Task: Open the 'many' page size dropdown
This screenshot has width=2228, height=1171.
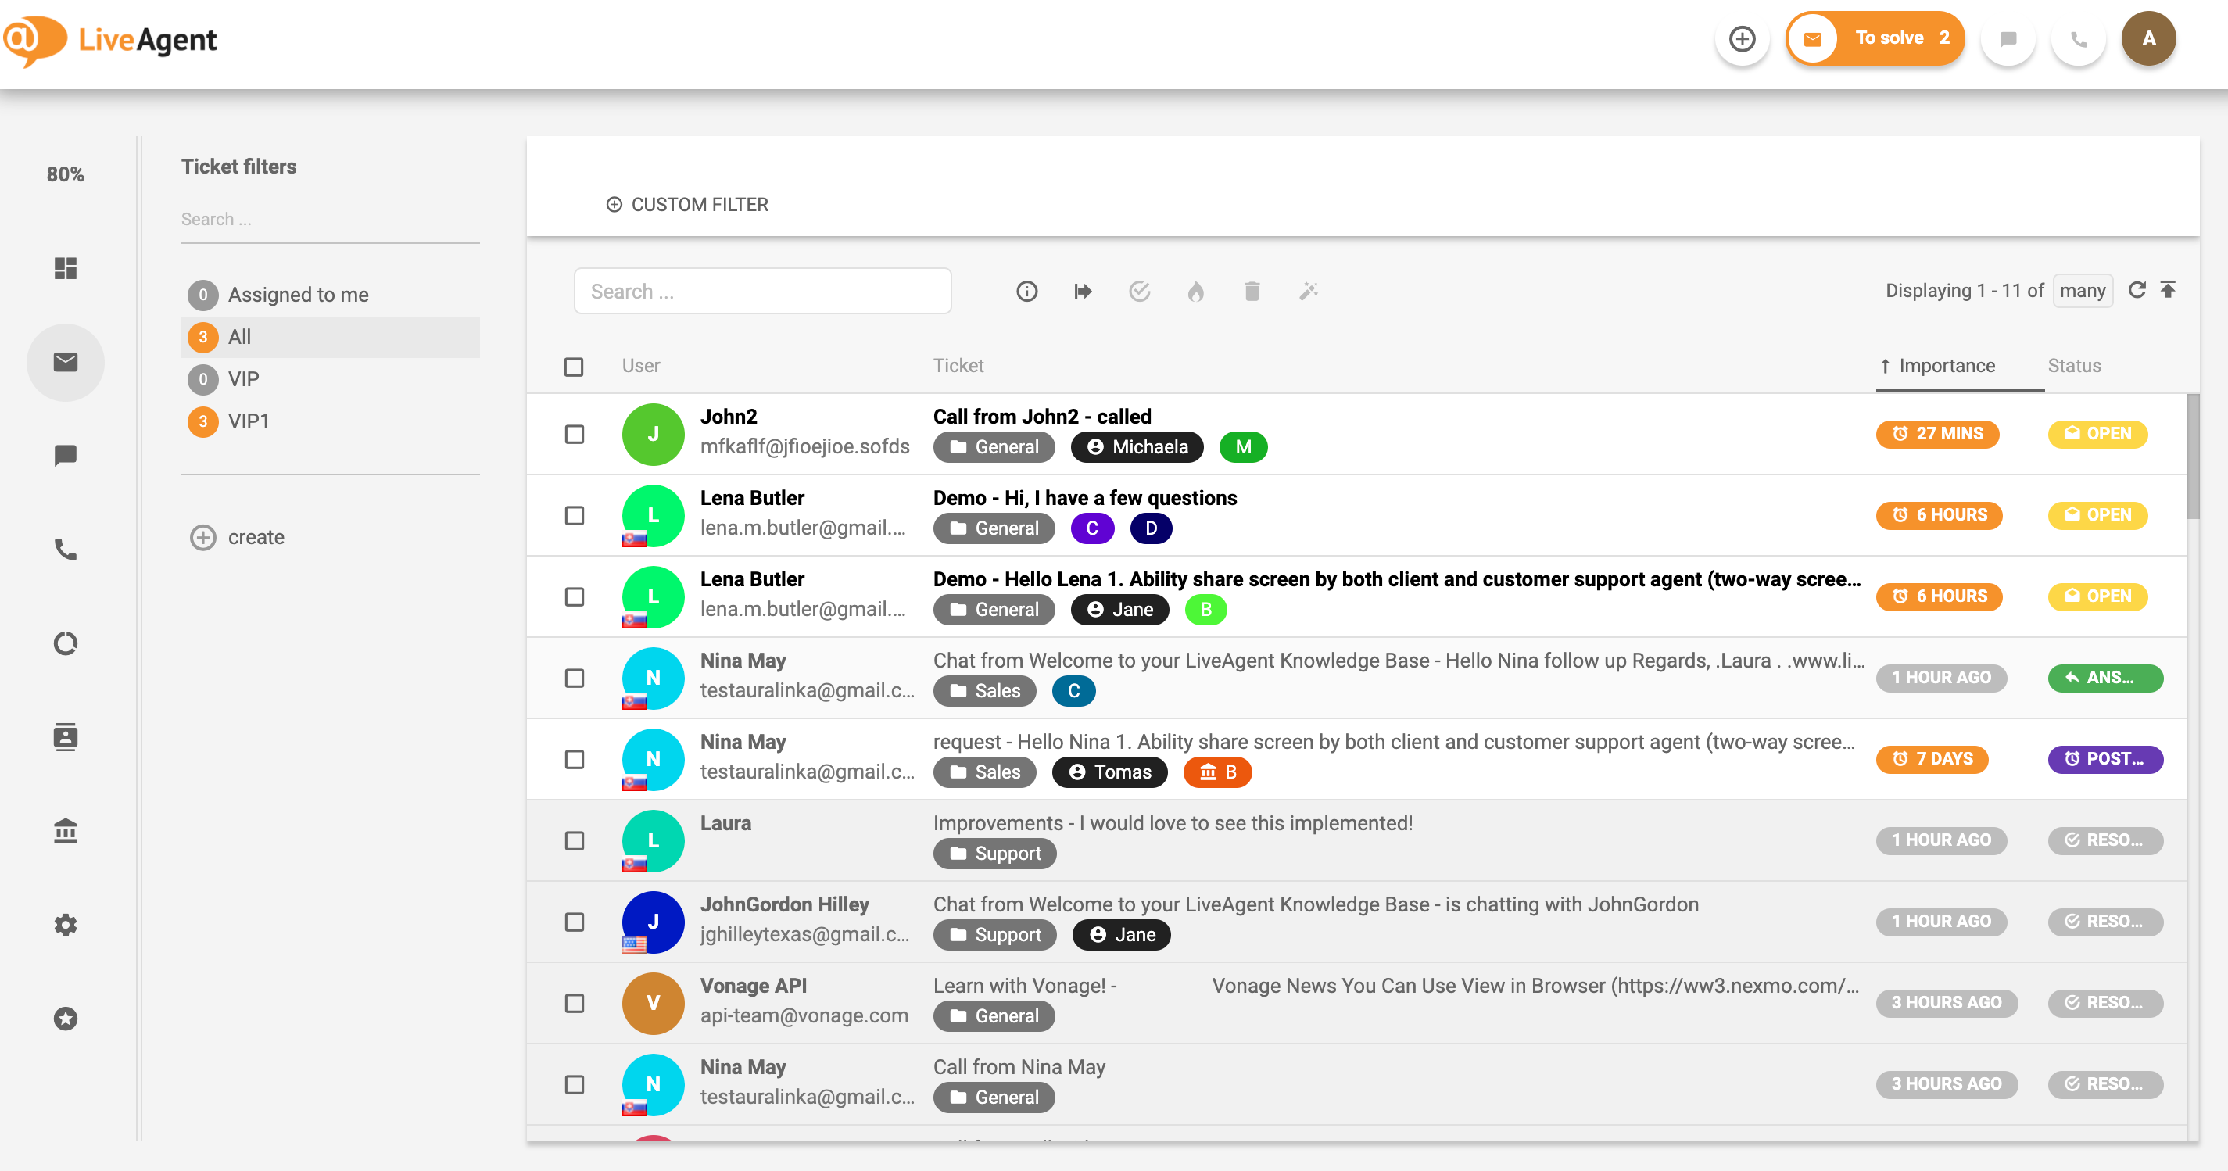Action: 2083,291
